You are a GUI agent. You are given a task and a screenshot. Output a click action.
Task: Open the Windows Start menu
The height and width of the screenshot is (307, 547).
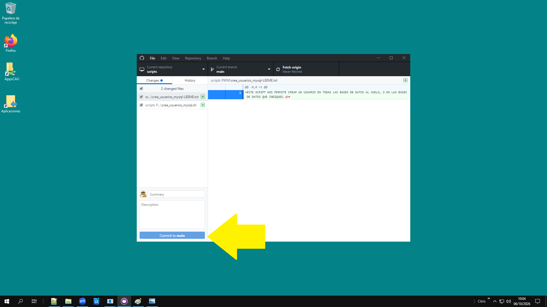click(x=7, y=301)
